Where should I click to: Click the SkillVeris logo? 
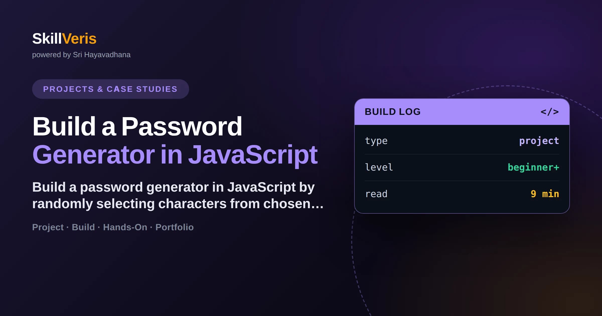[x=64, y=39]
